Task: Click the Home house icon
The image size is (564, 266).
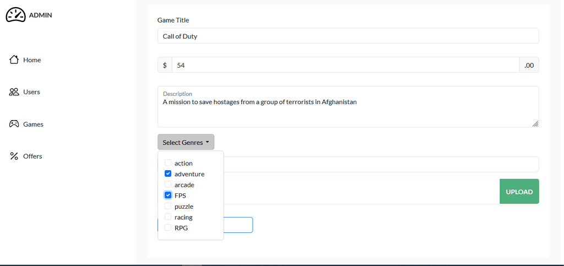Action: click(x=14, y=59)
